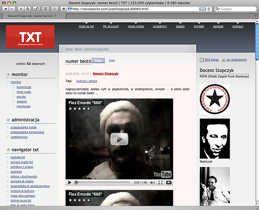
Task: Decrease text size with small A button
Action: pyautogui.click(x=21, y=9)
